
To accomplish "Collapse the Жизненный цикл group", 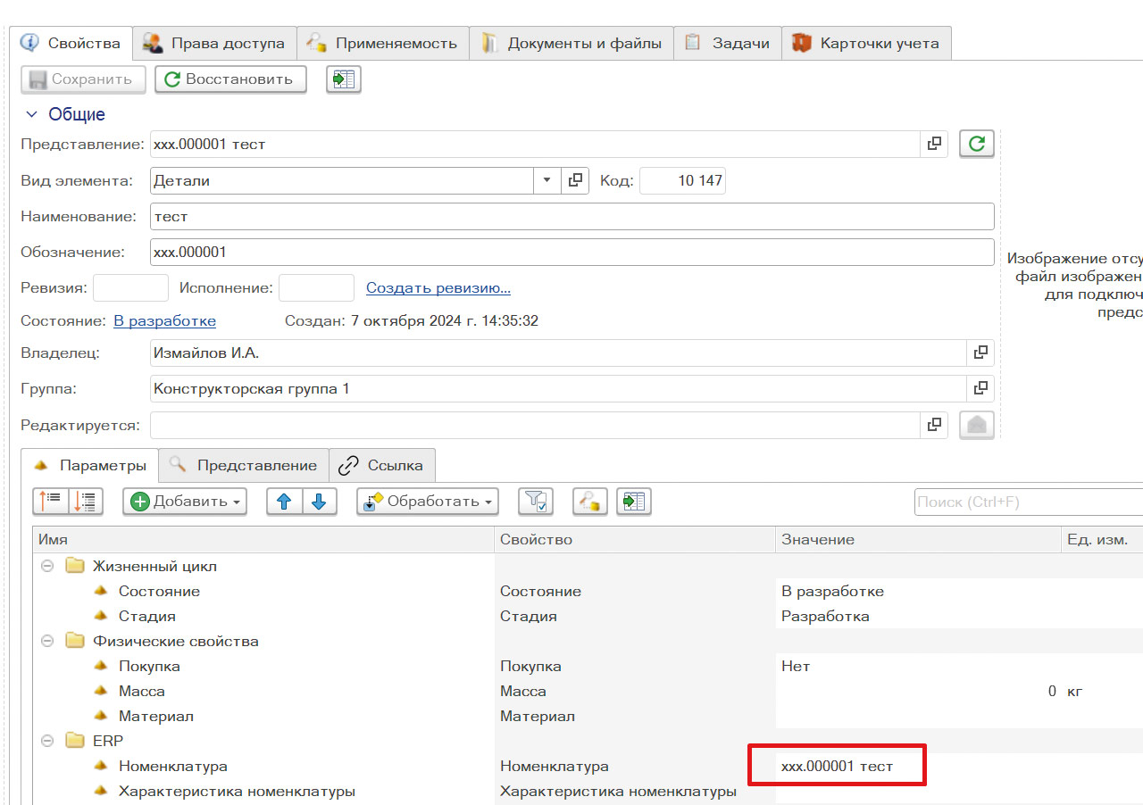I will coord(47,566).
